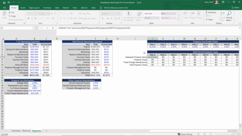Image resolution: width=242 pixels, height=136 pixels.
Task: Switch to the Data tab
Action: click(x=57, y=8)
